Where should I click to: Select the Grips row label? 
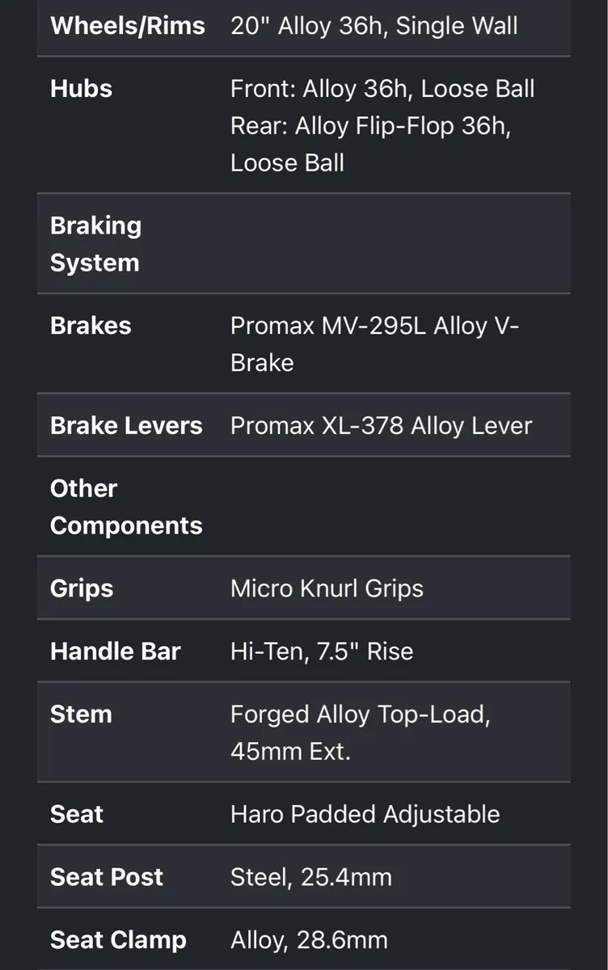tap(82, 588)
